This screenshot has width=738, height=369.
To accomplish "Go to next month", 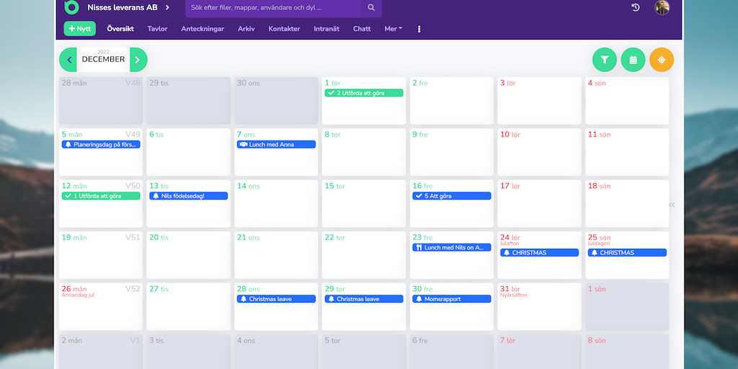I will pos(138,60).
